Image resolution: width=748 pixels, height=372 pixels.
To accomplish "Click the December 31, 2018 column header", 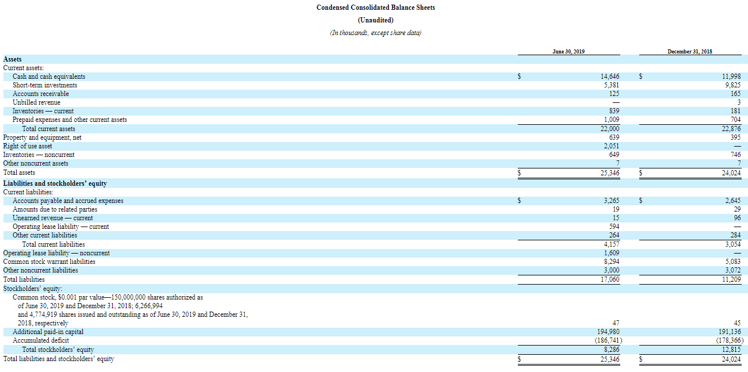I will point(689,51).
